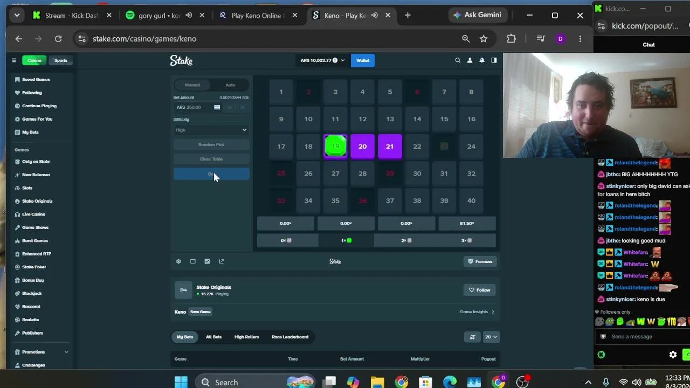Open the browser zoom magnifier icon

(x=466, y=39)
